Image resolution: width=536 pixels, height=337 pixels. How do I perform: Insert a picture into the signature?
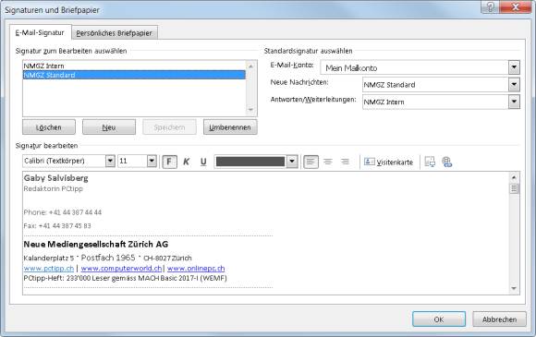click(x=430, y=162)
